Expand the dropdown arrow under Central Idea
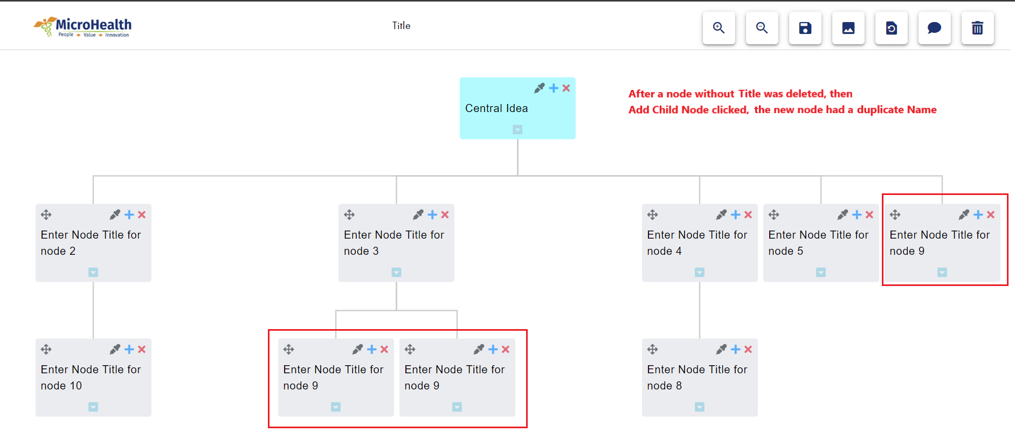Image resolution: width=1015 pixels, height=439 pixels. tap(517, 129)
